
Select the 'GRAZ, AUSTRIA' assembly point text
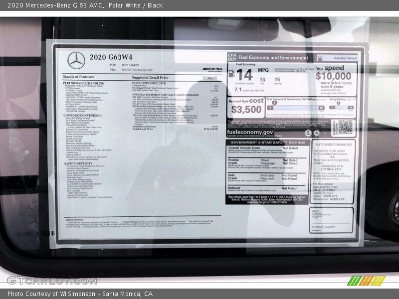pyautogui.click(x=323, y=190)
